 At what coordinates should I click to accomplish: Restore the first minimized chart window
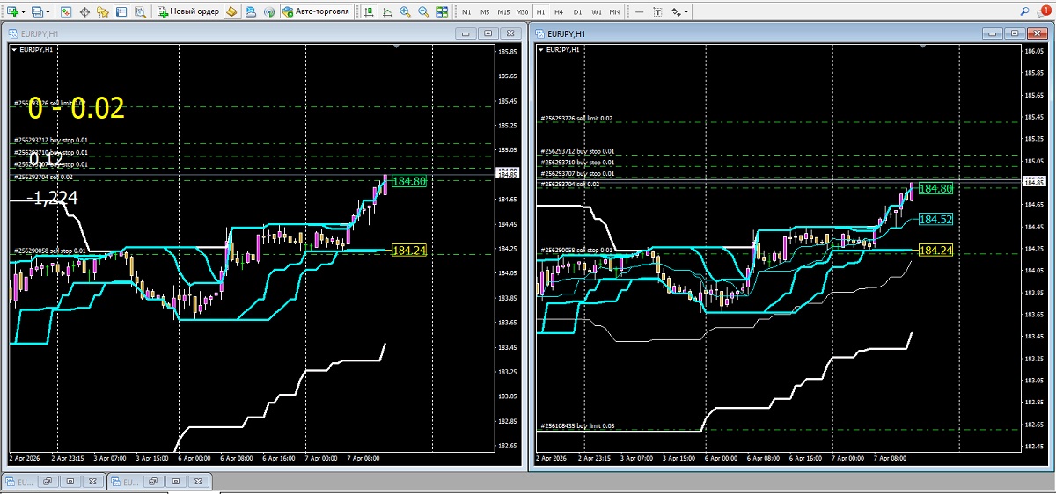click(x=48, y=482)
